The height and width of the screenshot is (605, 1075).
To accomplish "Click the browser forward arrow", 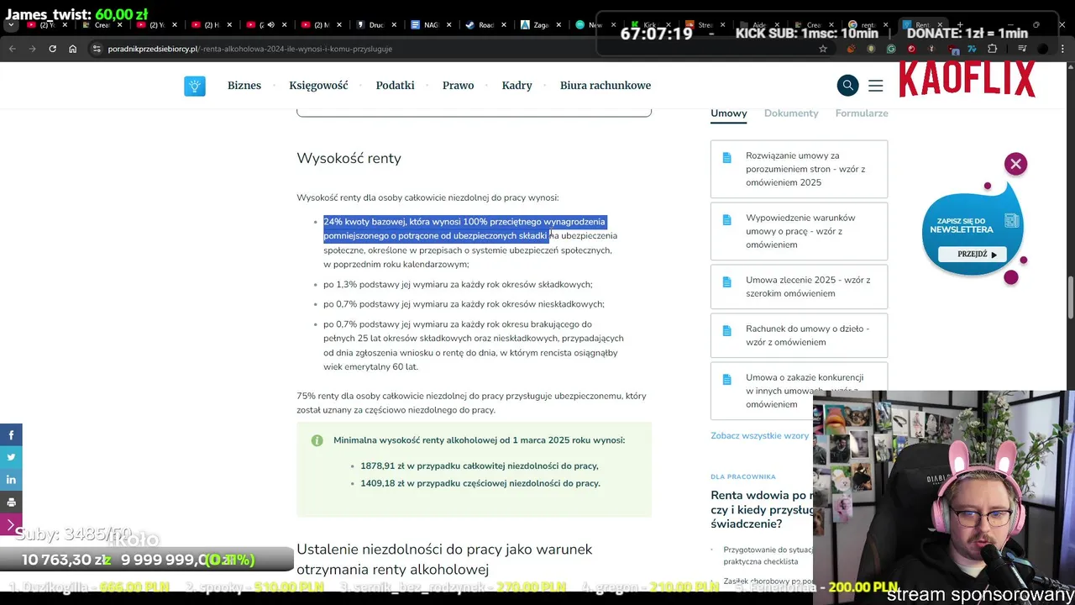I will pyautogui.click(x=32, y=49).
